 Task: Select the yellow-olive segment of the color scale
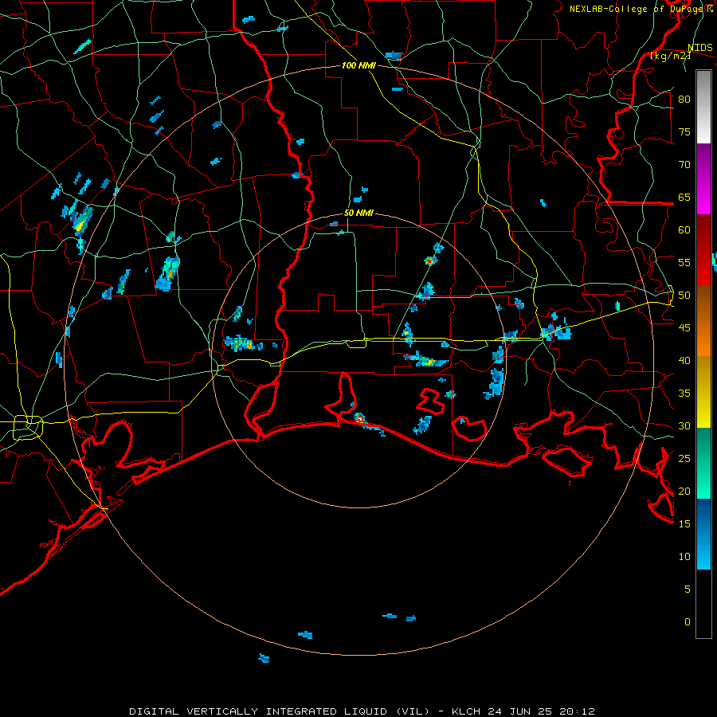(x=703, y=392)
